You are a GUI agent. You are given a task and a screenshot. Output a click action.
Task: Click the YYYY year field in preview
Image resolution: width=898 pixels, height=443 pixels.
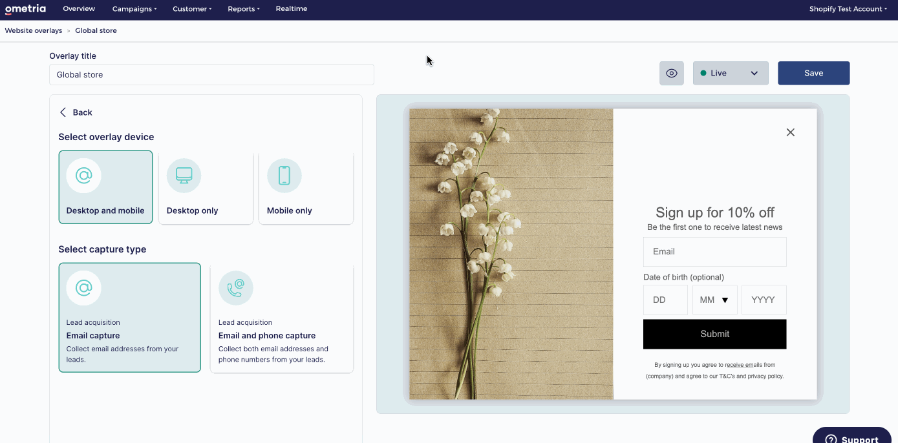[x=764, y=300]
